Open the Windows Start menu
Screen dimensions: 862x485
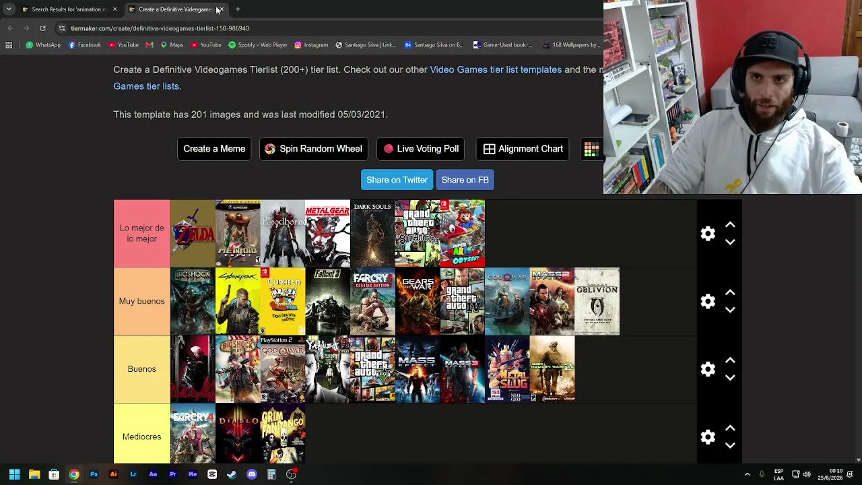14,474
